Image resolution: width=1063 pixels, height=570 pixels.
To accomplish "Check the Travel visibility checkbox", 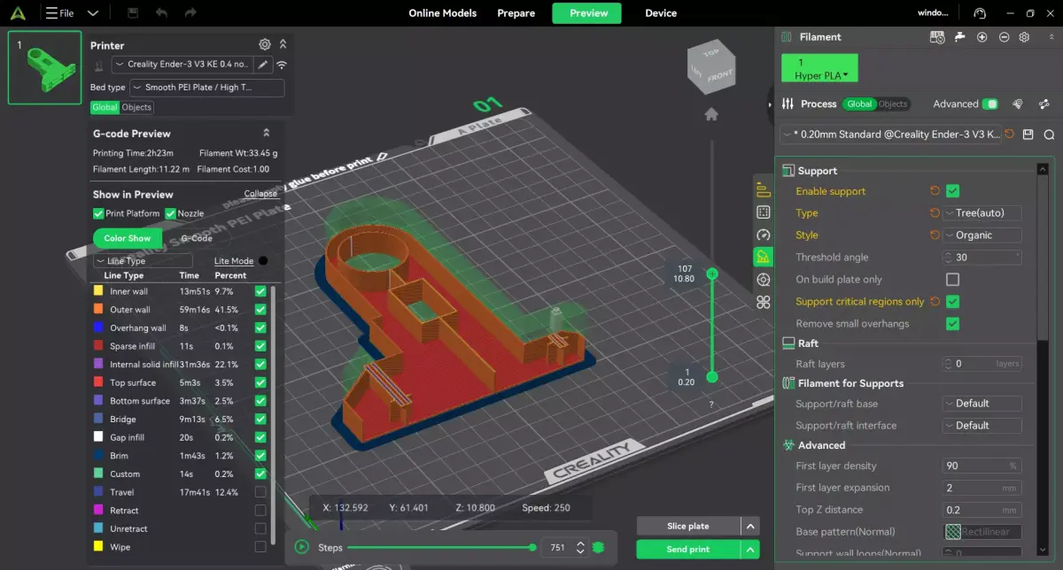I will tap(260, 492).
